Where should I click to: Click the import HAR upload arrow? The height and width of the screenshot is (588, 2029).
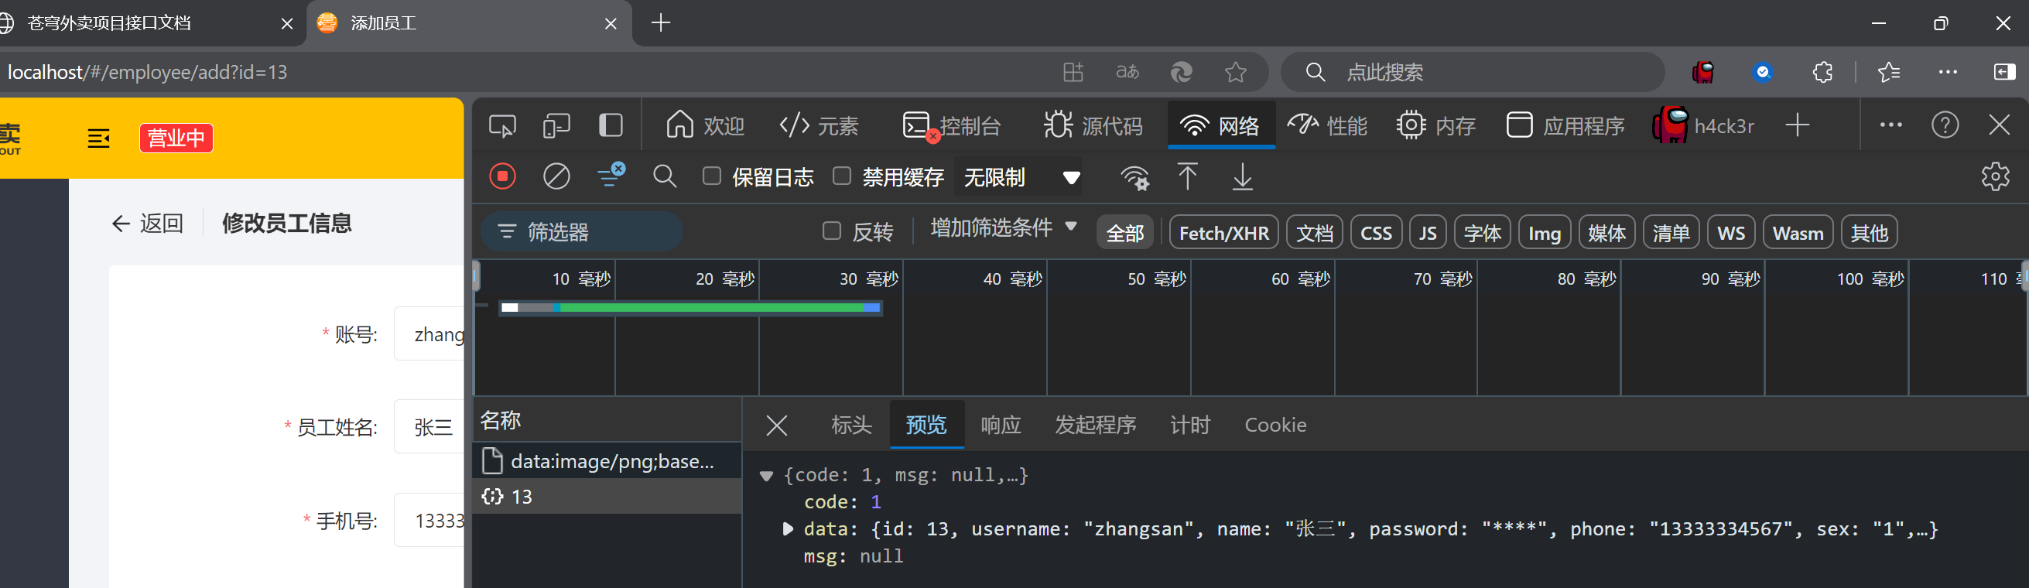pyautogui.click(x=1187, y=176)
